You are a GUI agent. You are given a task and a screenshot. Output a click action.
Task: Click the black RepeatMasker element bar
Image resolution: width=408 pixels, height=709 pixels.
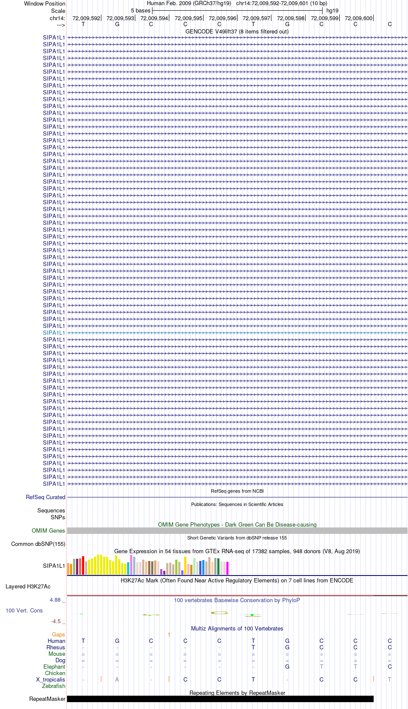220,699
